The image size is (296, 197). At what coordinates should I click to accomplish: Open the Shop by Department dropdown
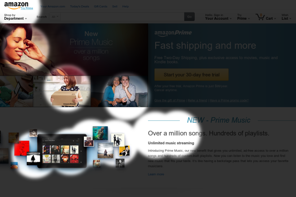coord(16,17)
